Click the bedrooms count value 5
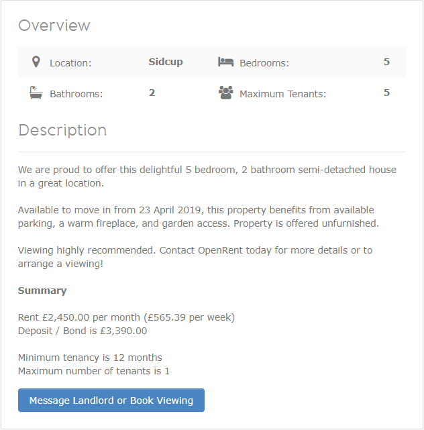 click(x=386, y=62)
